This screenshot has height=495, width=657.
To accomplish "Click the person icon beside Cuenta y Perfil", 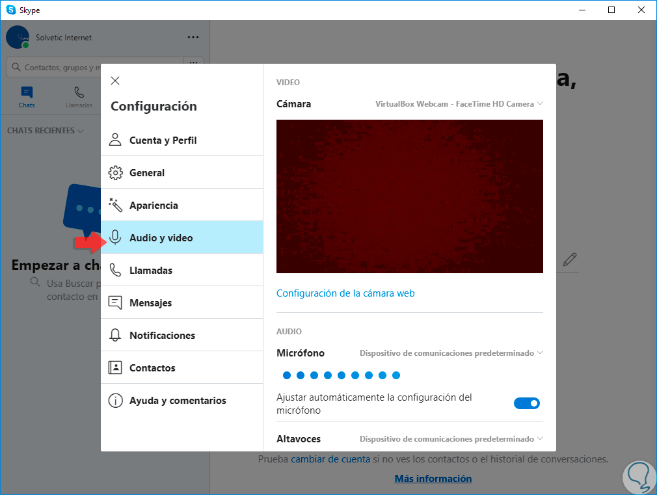I will [x=115, y=140].
